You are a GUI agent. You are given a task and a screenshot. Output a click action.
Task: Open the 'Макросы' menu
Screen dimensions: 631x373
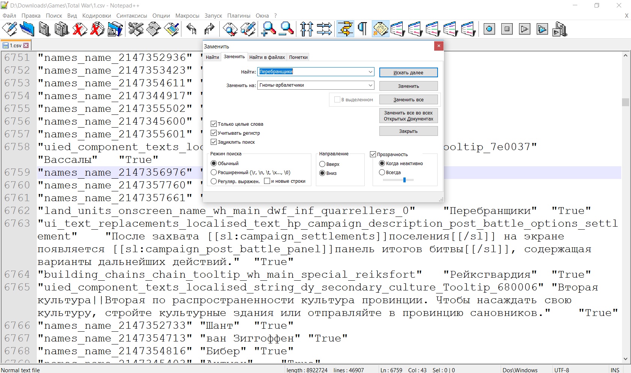pyautogui.click(x=187, y=16)
